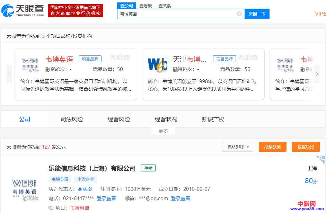Click the TianYanCha logo in the header

[x=23, y=10]
